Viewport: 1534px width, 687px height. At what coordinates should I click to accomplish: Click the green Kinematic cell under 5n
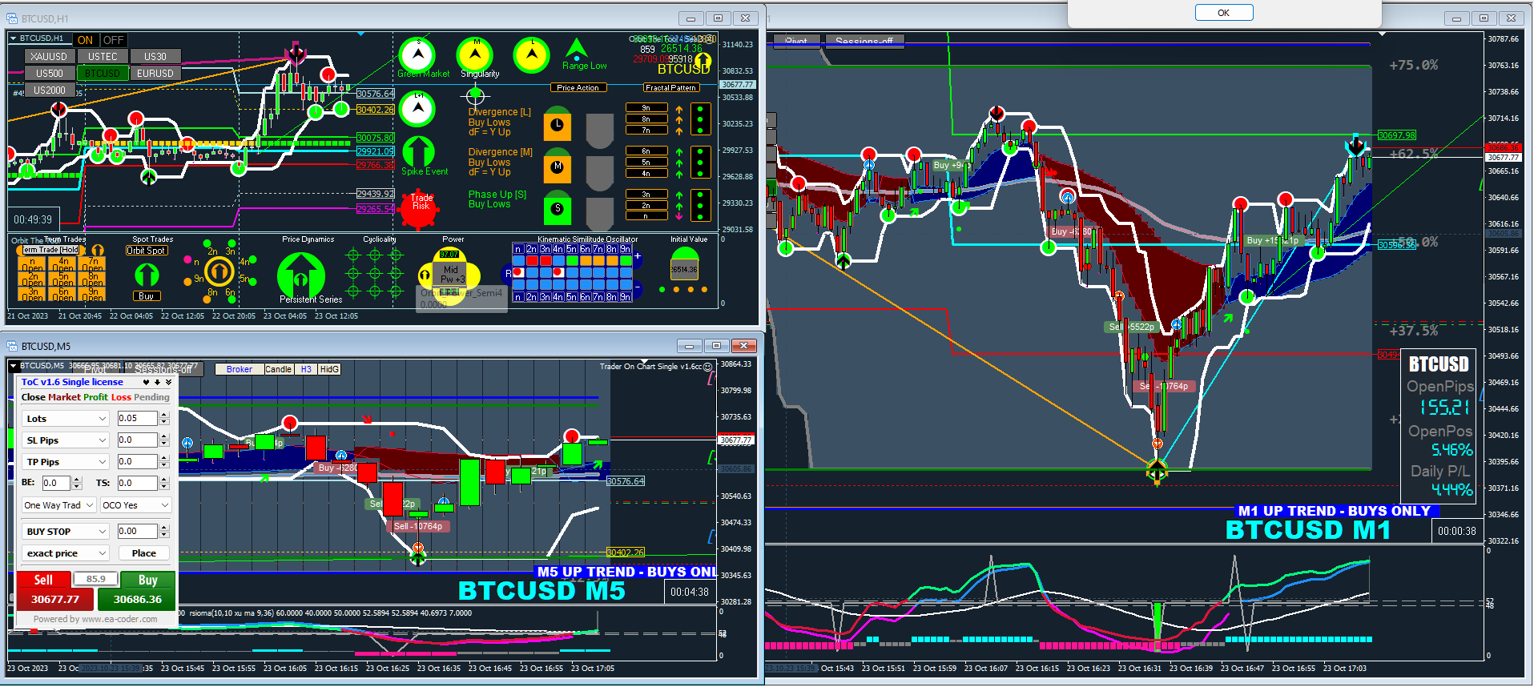(572, 260)
